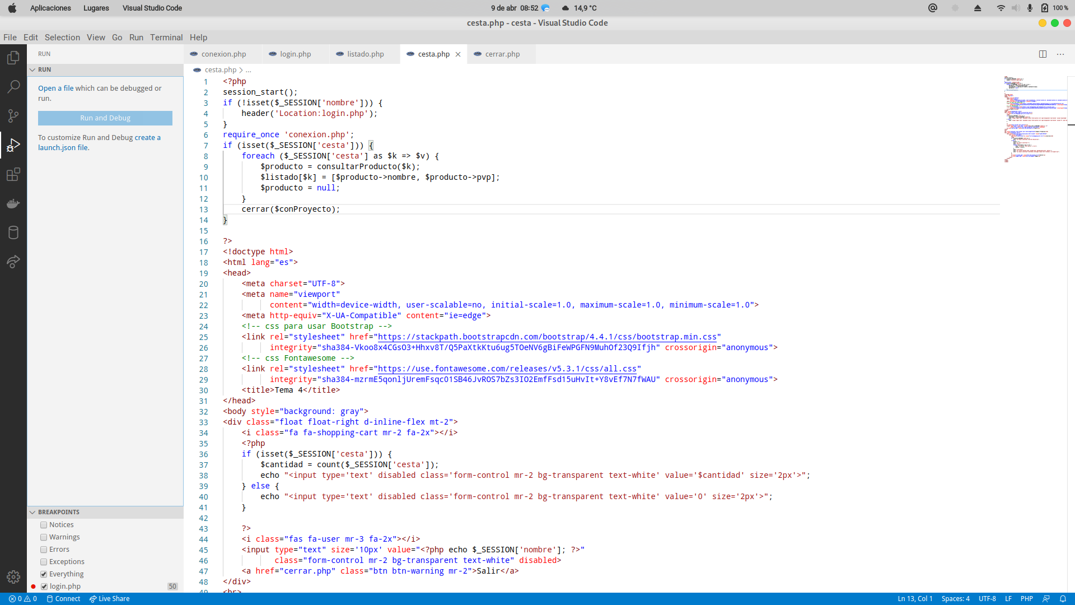Open the Lugares menu in the top bar

(x=96, y=8)
